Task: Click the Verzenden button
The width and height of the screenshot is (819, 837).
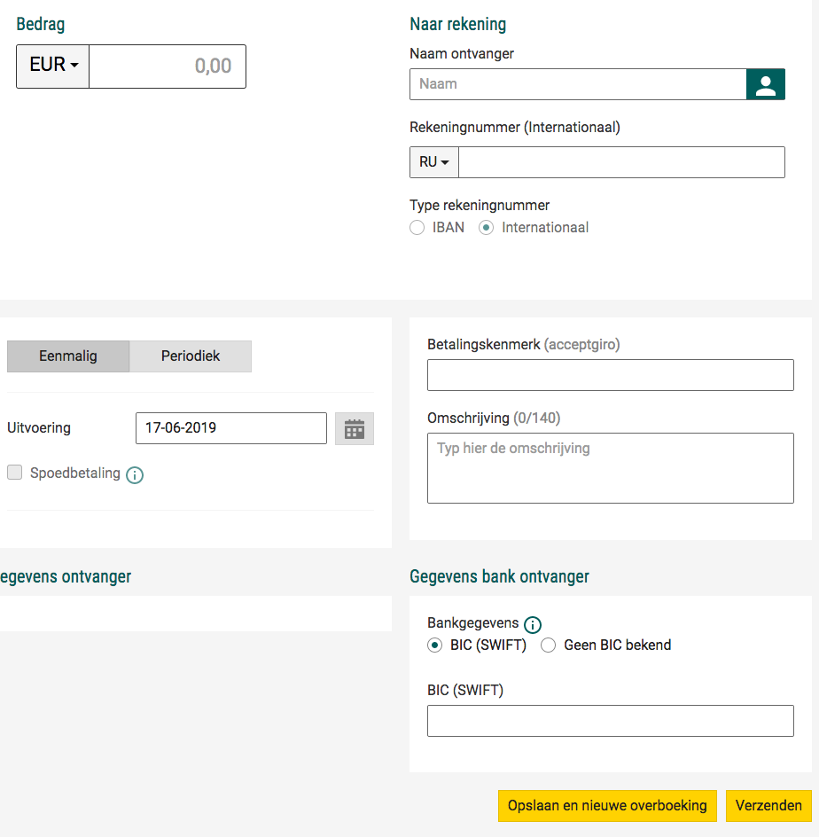Action: (768, 805)
